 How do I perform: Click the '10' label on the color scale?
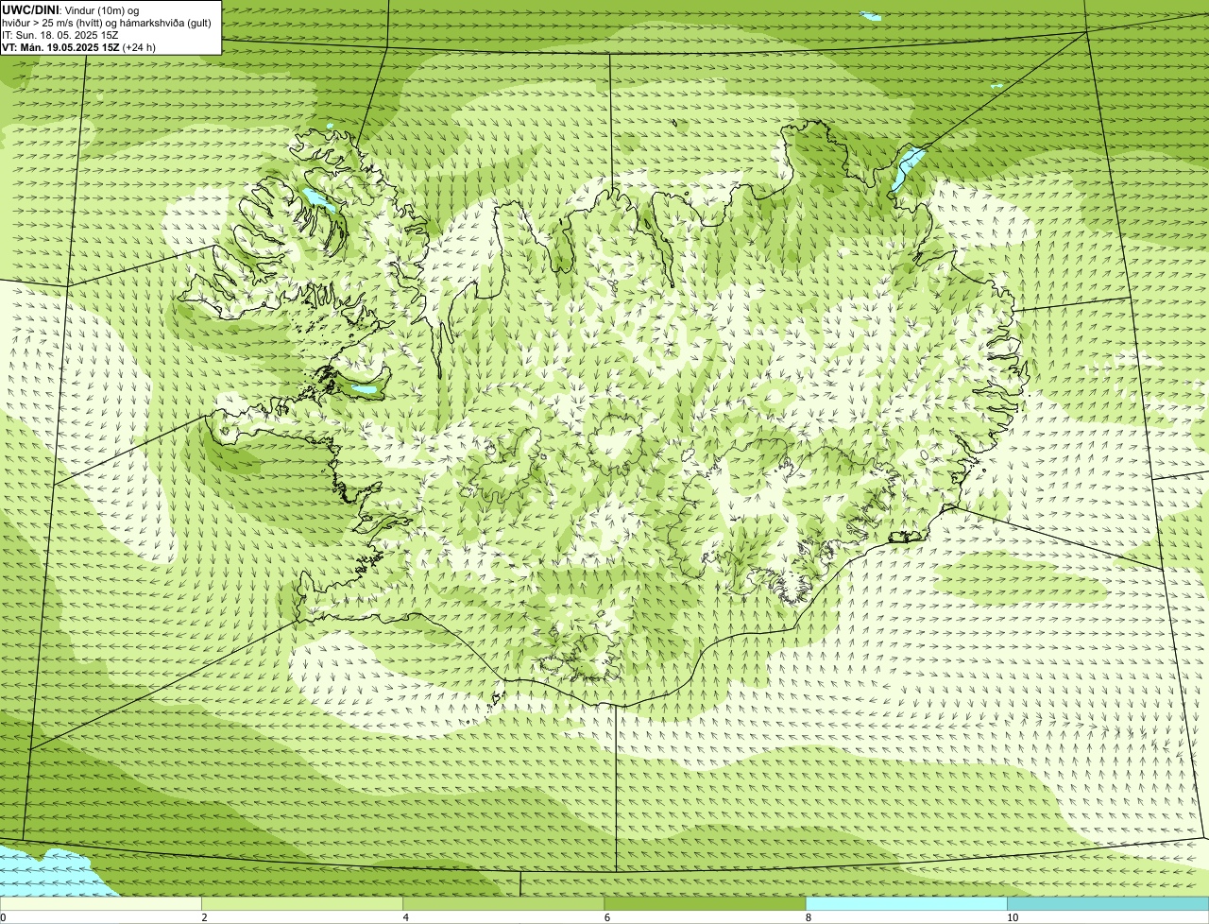(x=1013, y=917)
